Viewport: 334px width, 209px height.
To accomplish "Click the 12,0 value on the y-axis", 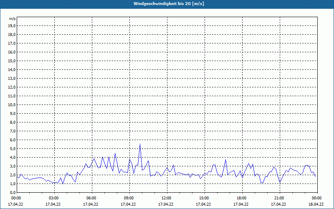I will pyautogui.click(x=12, y=87).
